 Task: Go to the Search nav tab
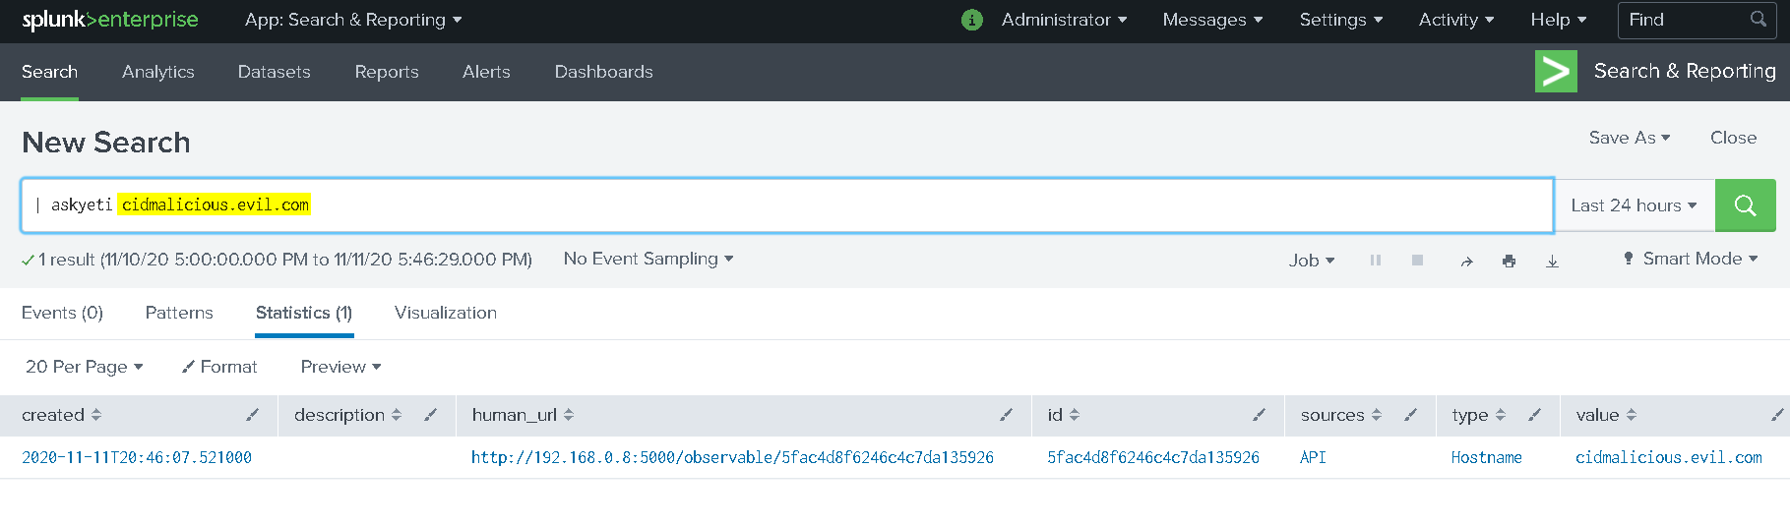(x=49, y=72)
